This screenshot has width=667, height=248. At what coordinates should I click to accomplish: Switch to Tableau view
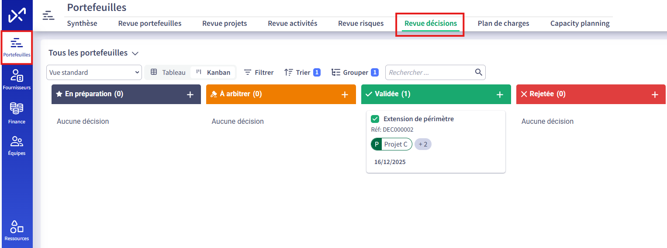(x=168, y=73)
